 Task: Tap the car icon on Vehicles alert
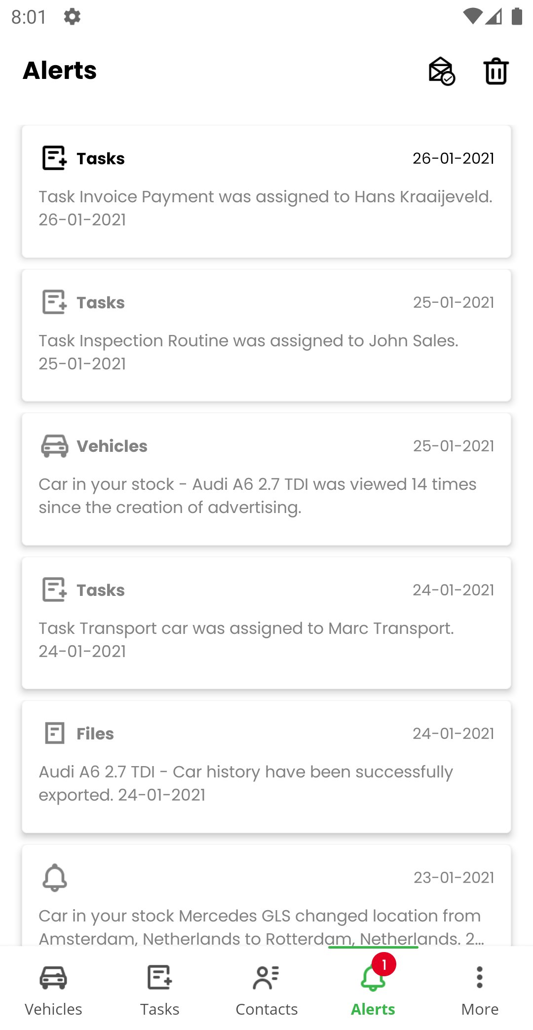pyautogui.click(x=54, y=446)
